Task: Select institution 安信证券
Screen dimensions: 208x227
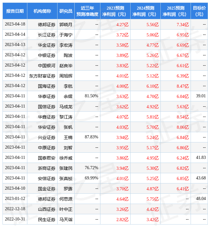Action: tap(47, 179)
